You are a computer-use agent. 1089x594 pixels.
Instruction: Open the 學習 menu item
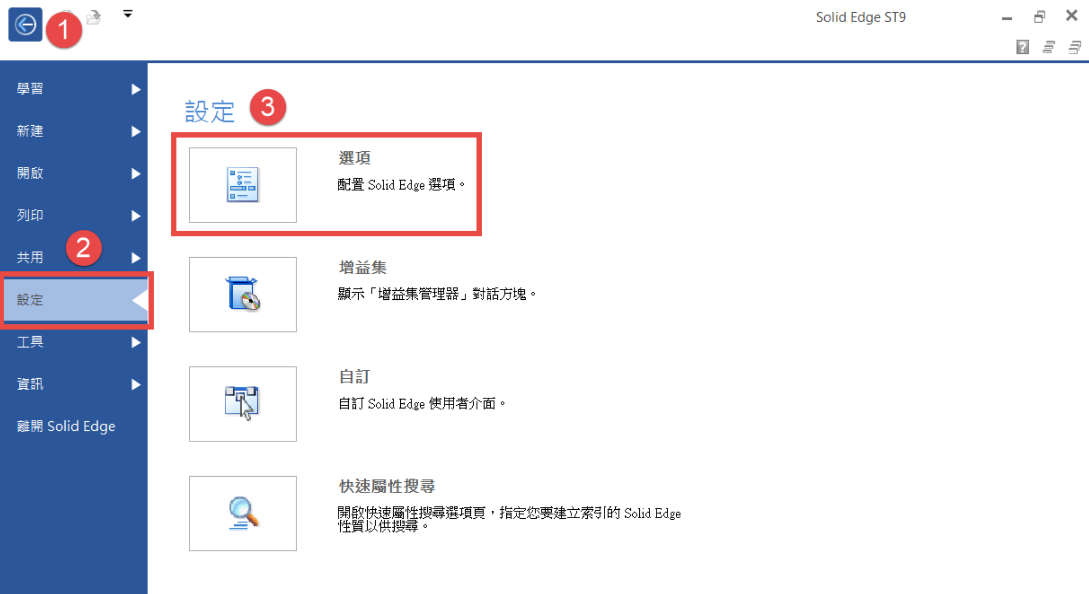coord(74,89)
